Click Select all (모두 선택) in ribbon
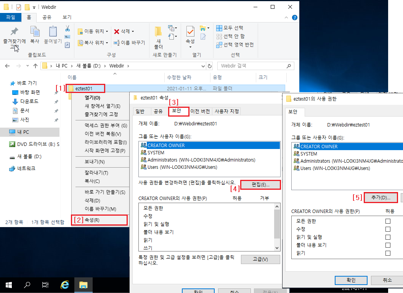 click(x=230, y=28)
